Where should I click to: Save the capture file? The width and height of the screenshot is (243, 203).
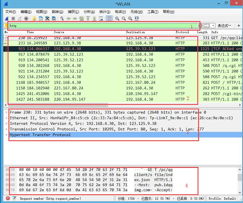(x=41, y=19)
